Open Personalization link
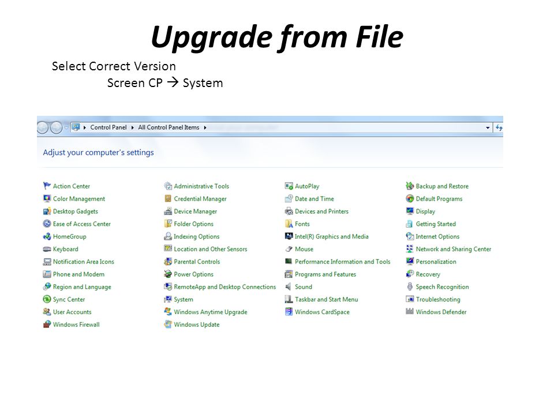The image size is (554, 415). [436, 262]
